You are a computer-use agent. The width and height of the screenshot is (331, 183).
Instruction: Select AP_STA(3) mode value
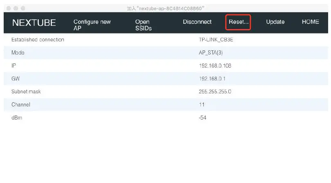[211, 53]
